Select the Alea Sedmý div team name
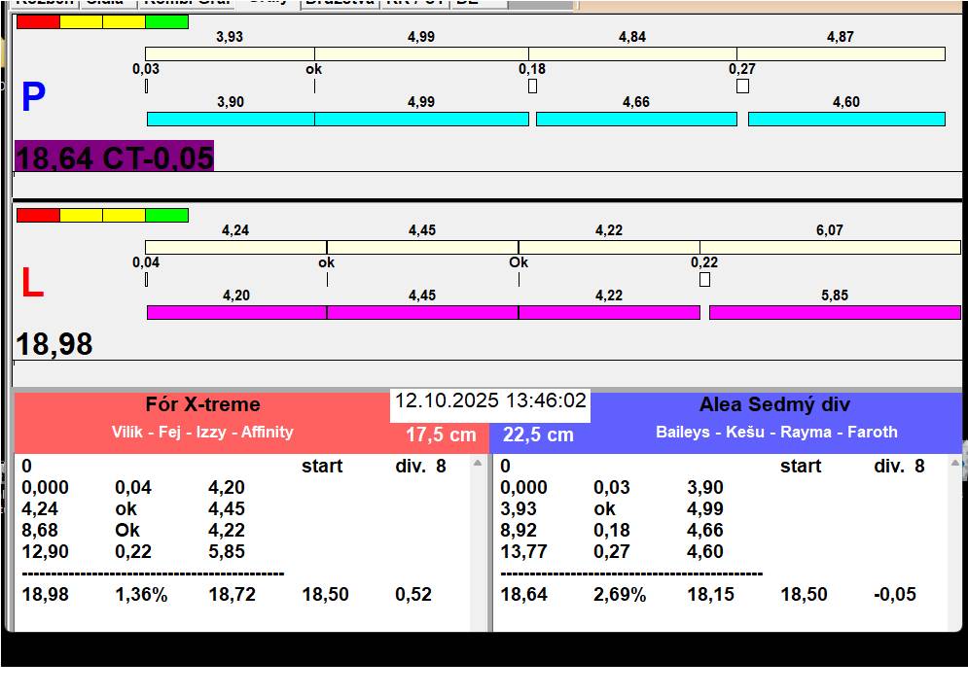 pyautogui.click(x=774, y=404)
